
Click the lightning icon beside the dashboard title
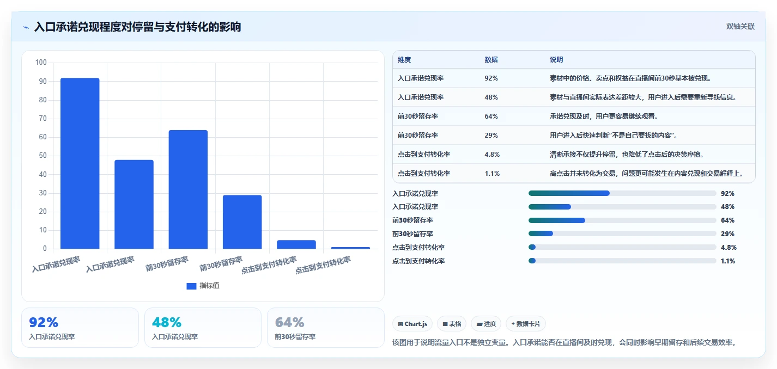(x=26, y=27)
